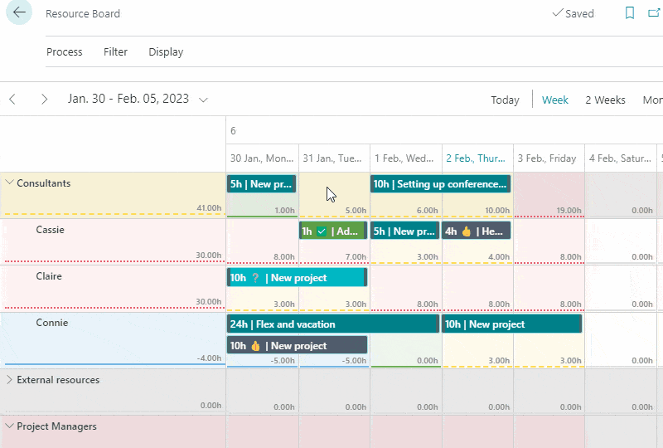The width and height of the screenshot is (663, 448).
Task: Click the back arrow button
Action: tap(18, 13)
